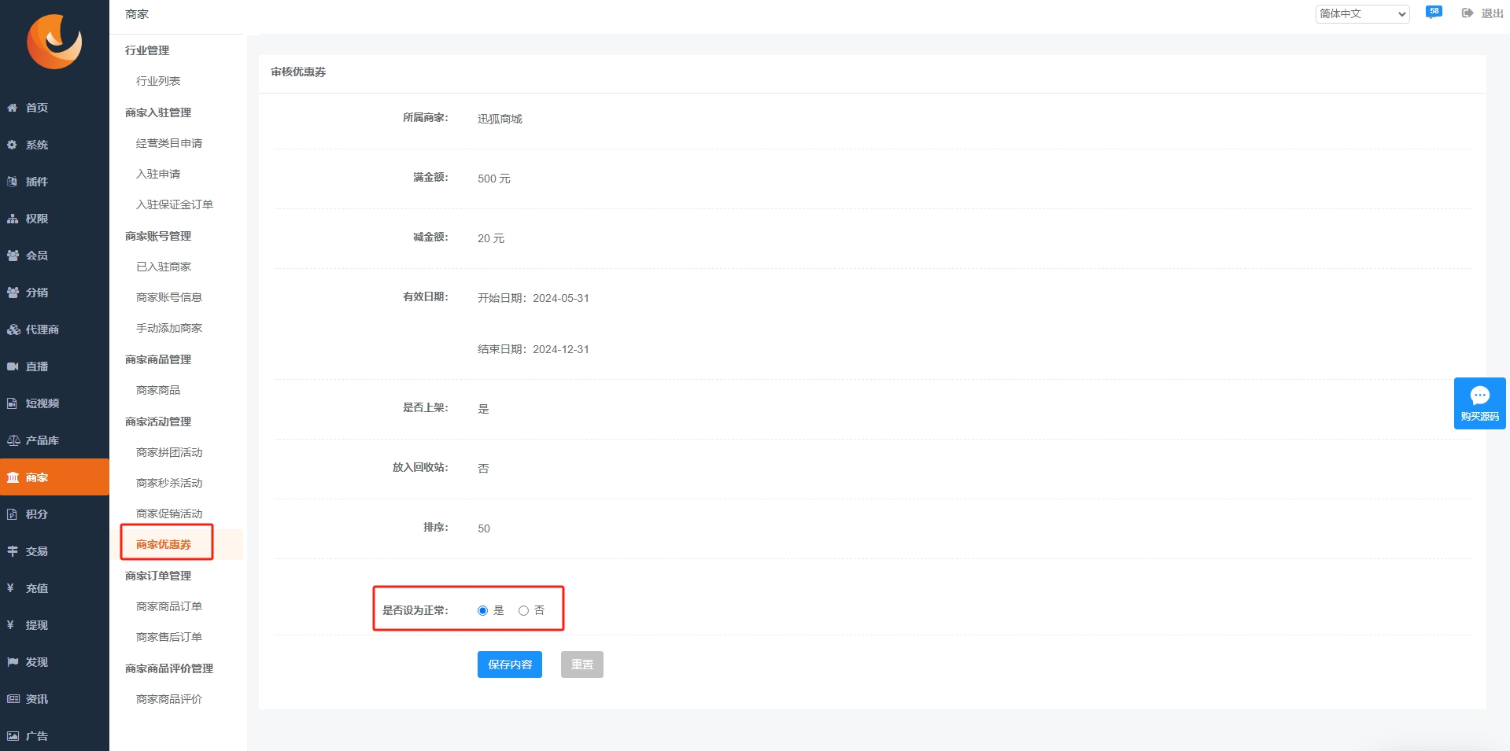Open 商家商品订单 submenu item

[x=169, y=606]
